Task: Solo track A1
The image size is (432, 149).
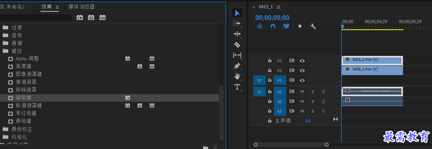Action: click(313, 92)
